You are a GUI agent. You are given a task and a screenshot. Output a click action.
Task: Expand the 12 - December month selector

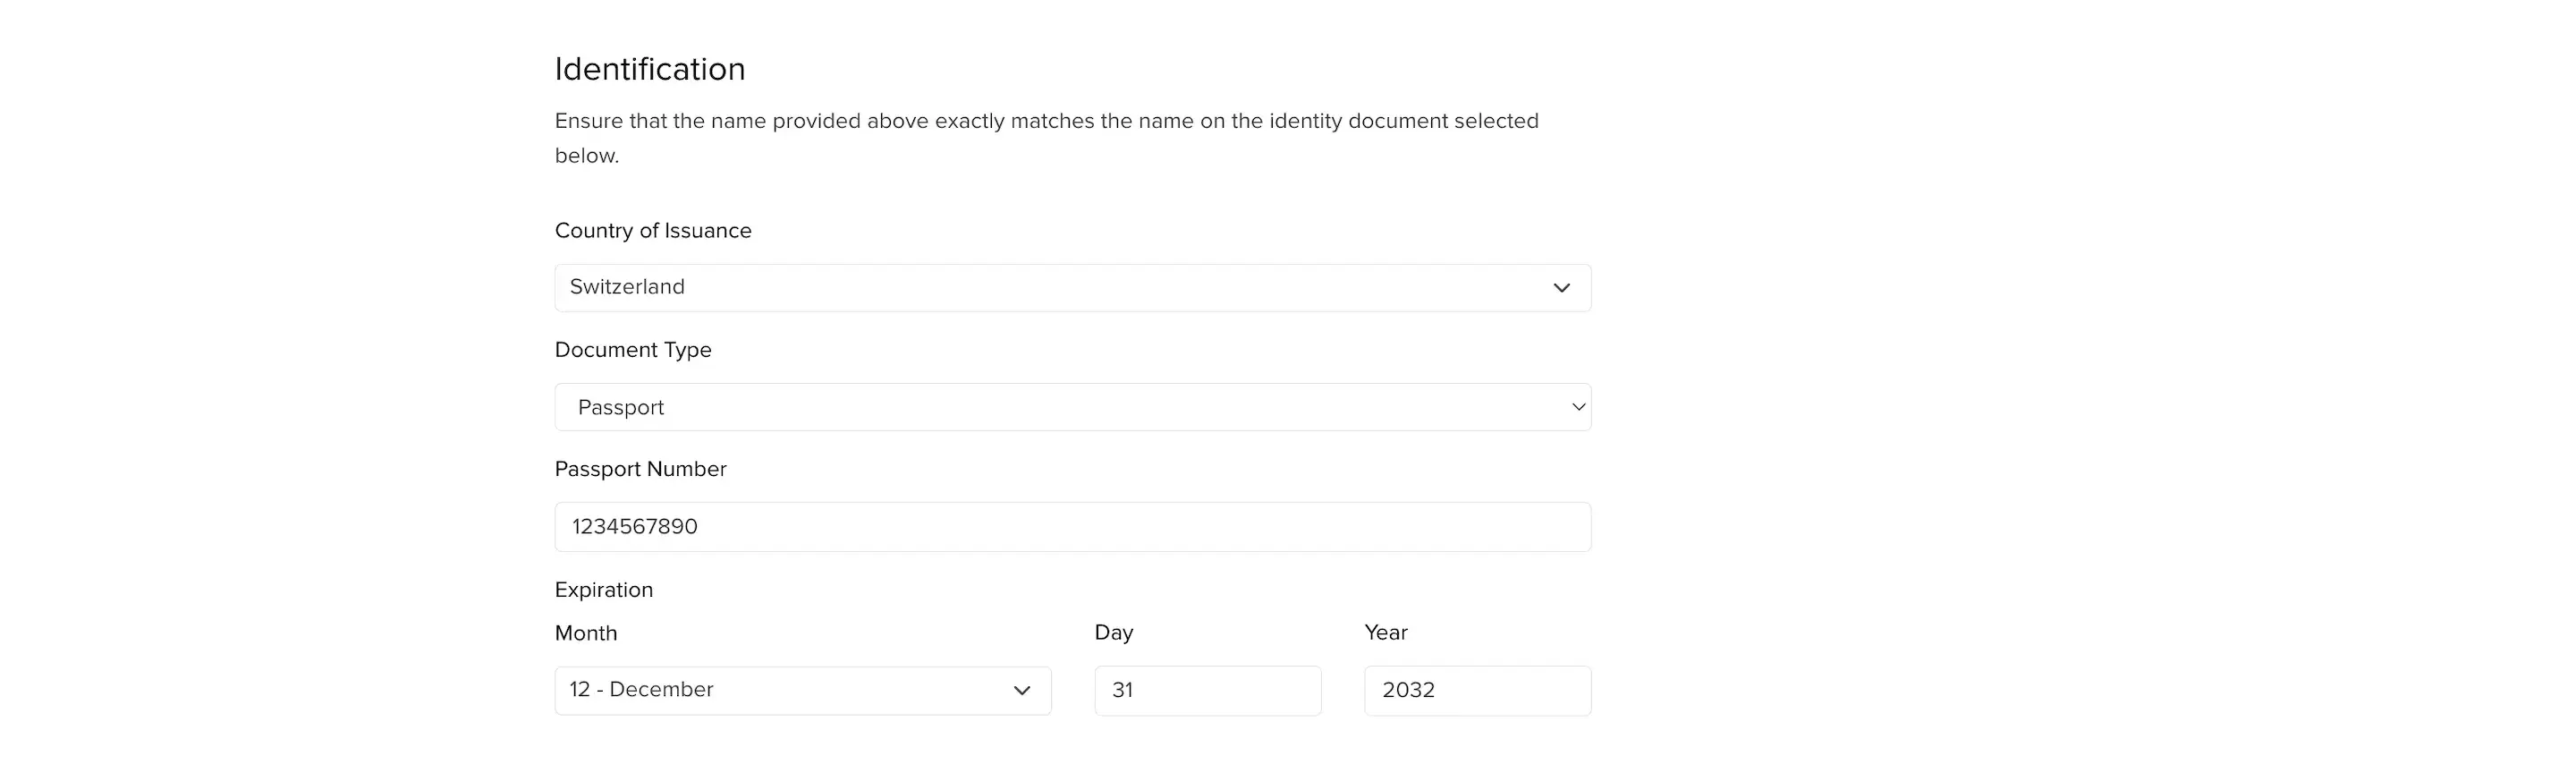[802, 690]
